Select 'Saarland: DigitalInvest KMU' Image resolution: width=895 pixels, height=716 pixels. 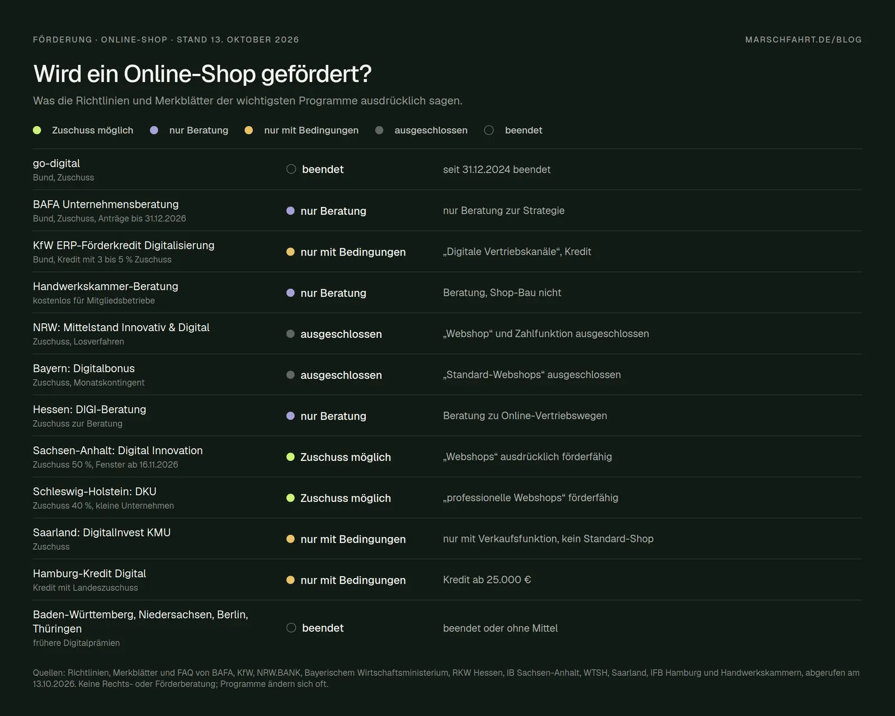coord(102,533)
